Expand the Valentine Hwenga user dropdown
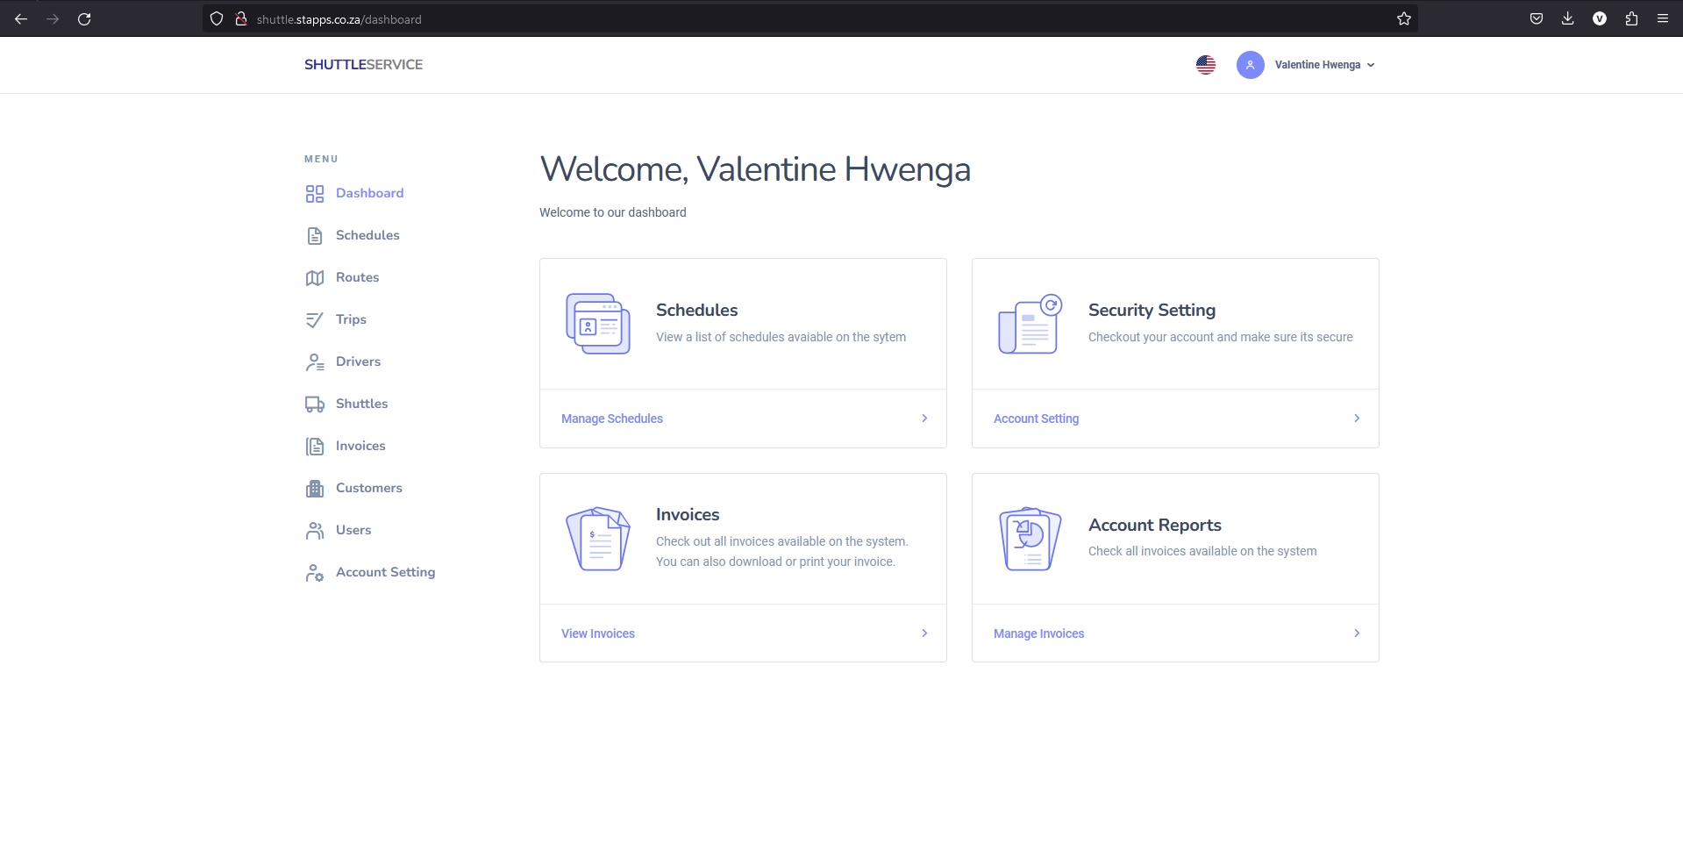The width and height of the screenshot is (1683, 866). [x=1324, y=65]
